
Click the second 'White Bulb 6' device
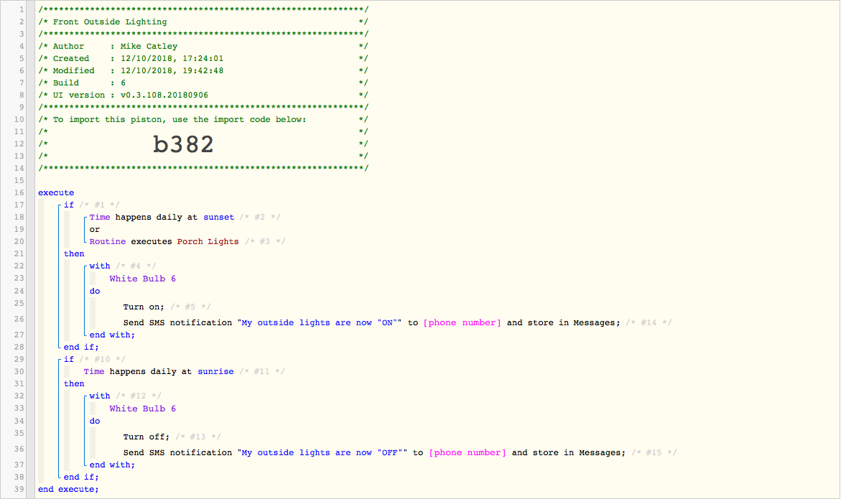(x=142, y=409)
